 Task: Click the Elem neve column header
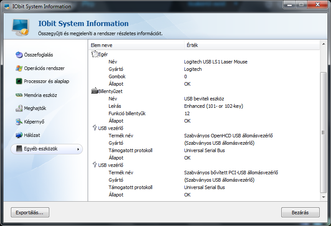(x=136, y=45)
